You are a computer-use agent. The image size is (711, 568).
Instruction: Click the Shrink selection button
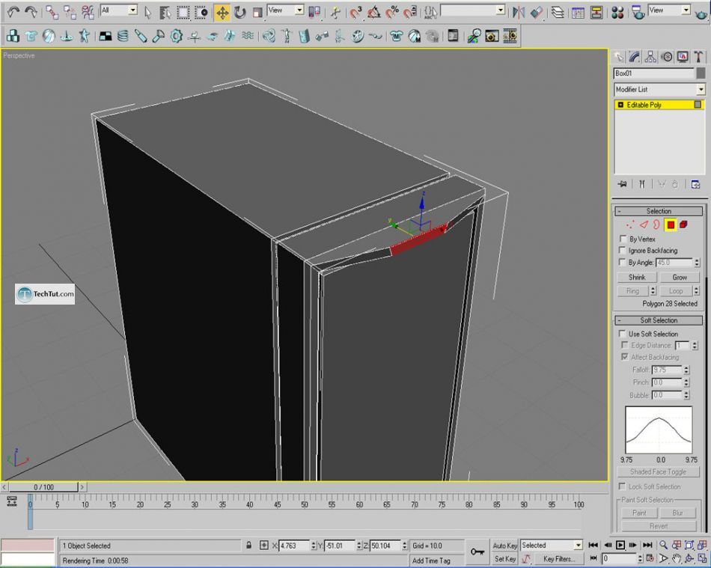click(637, 277)
